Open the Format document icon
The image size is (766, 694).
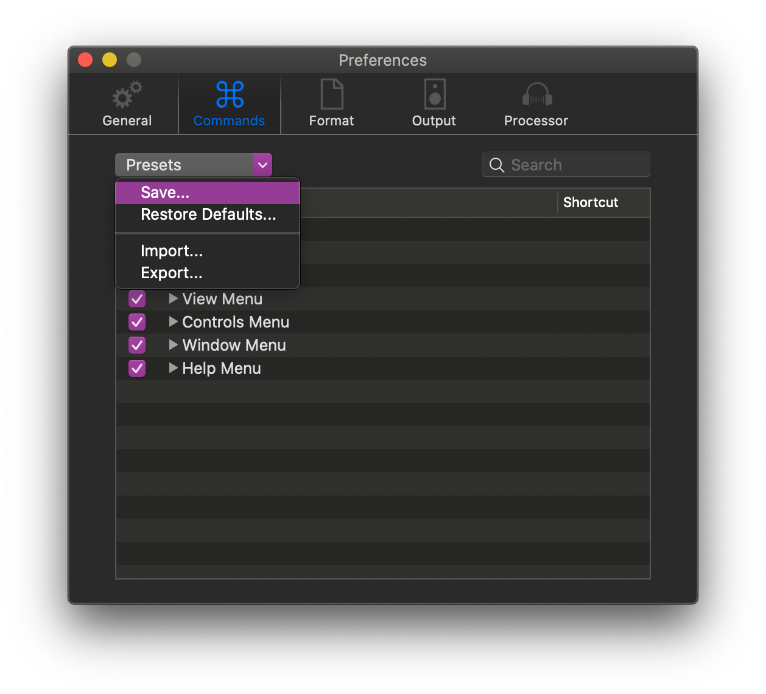(x=332, y=95)
